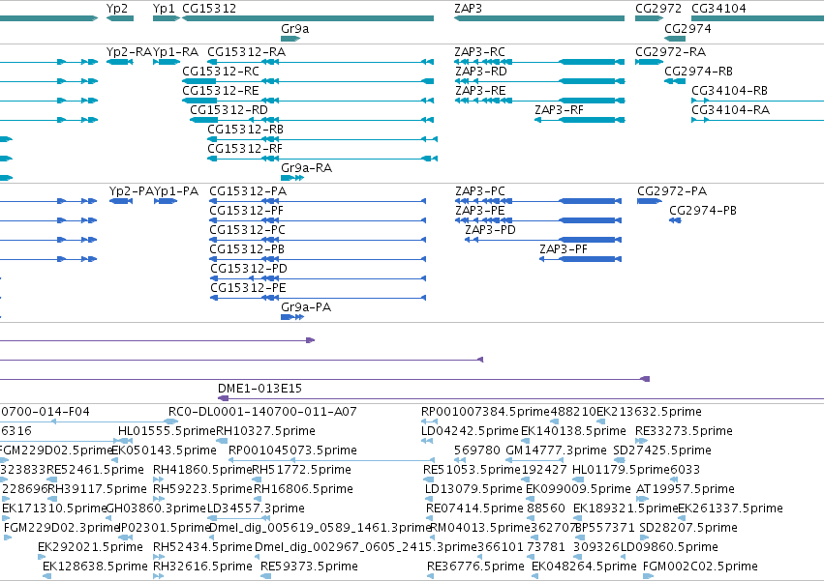Click EST EK048264.5prime
Image resolution: width=824 pixels, height=581 pixels.
pos(584,566)
